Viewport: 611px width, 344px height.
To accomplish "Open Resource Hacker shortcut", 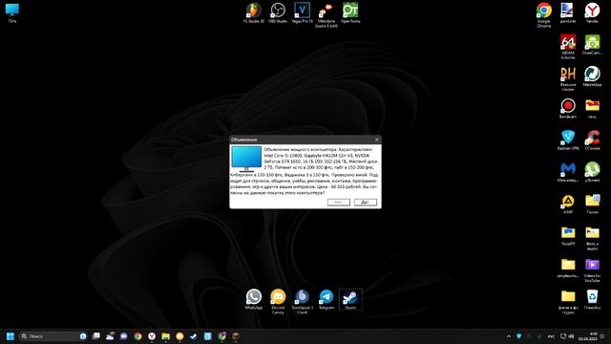I will click(568, 78).
